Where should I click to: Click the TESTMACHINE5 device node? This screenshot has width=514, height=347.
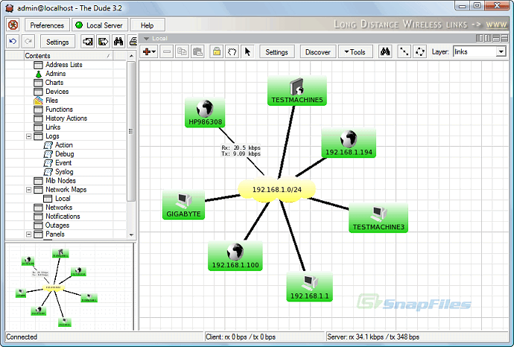[297, 91]
